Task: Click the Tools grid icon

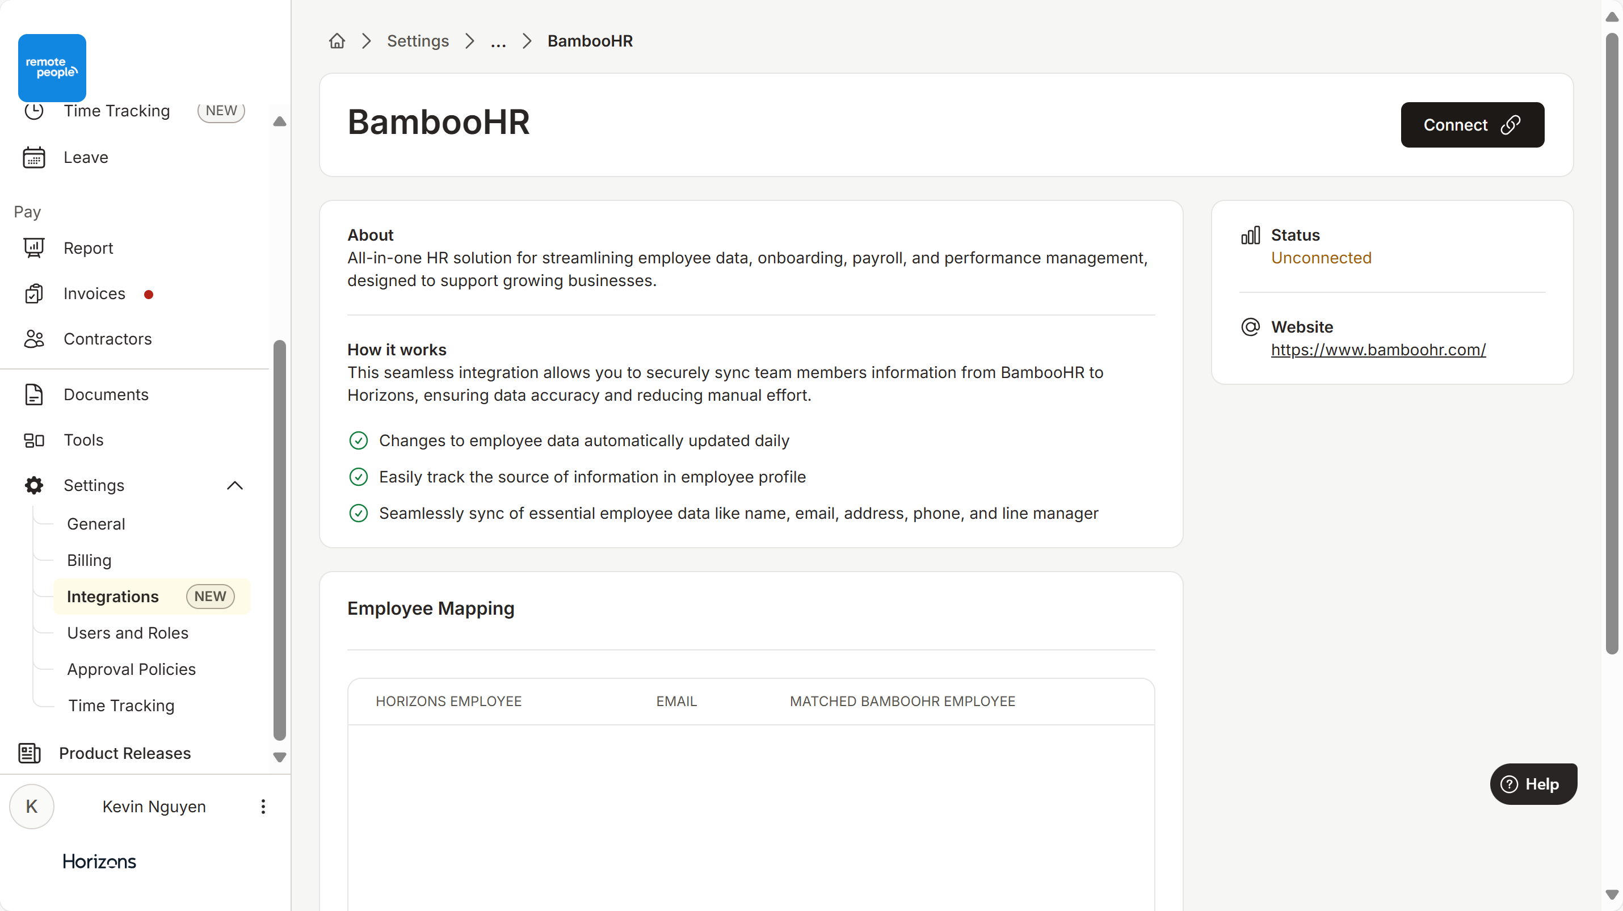Action: pos(34,440)
